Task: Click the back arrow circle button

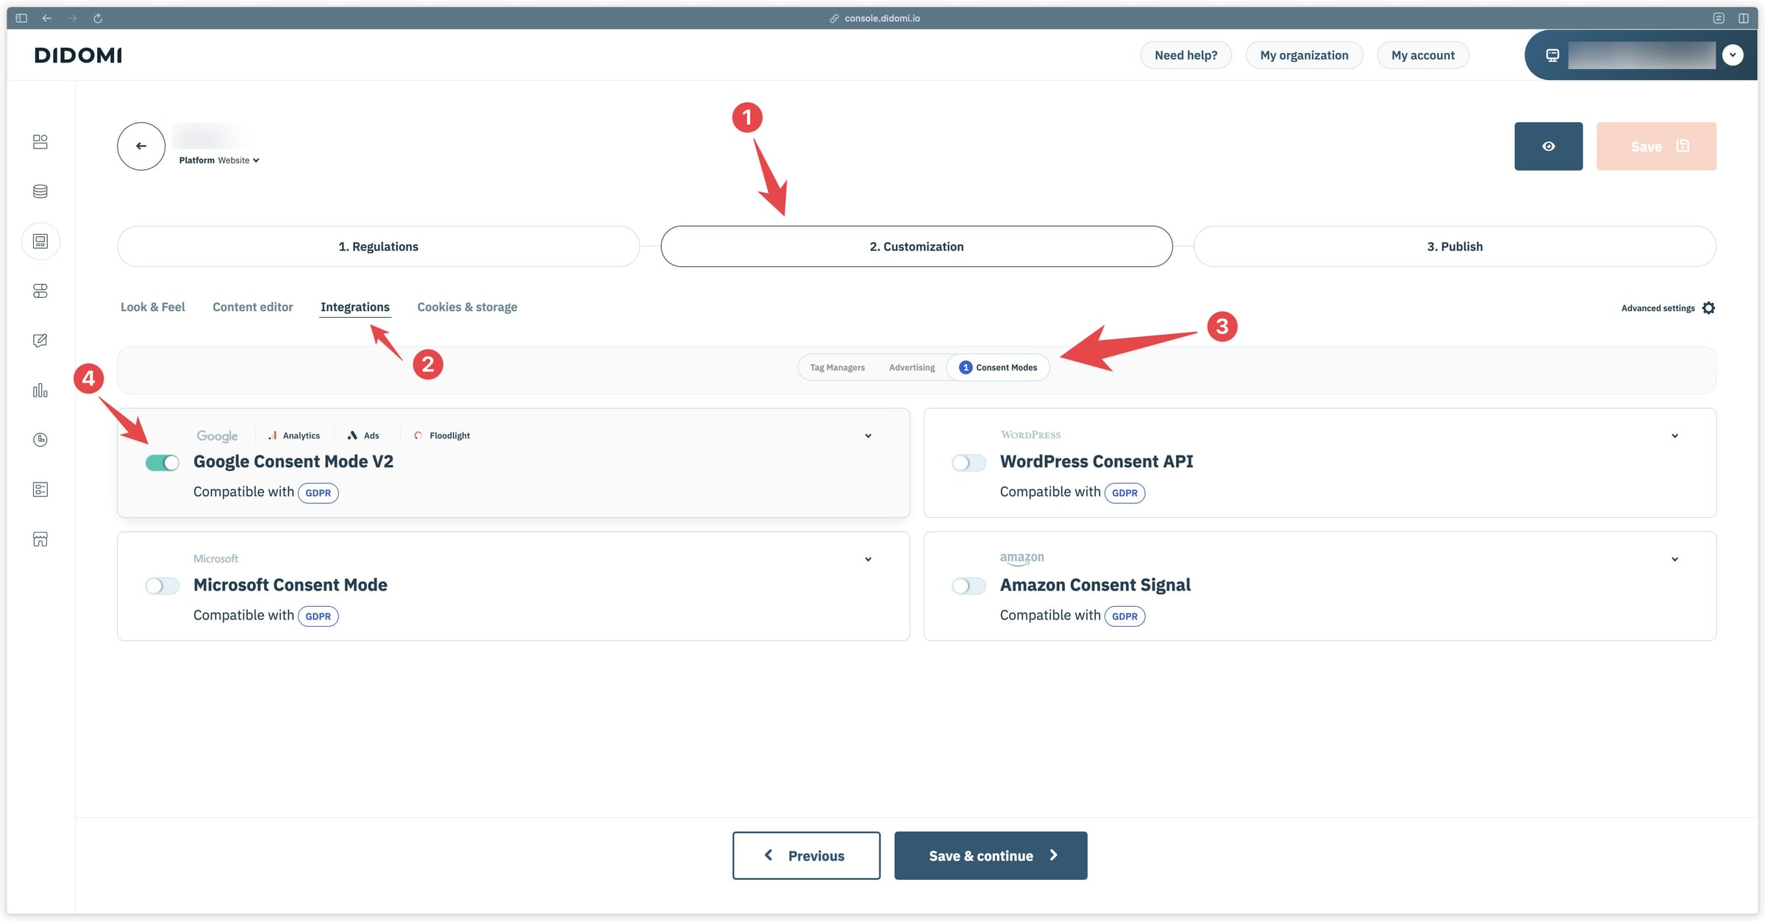Action: [141, 146]
